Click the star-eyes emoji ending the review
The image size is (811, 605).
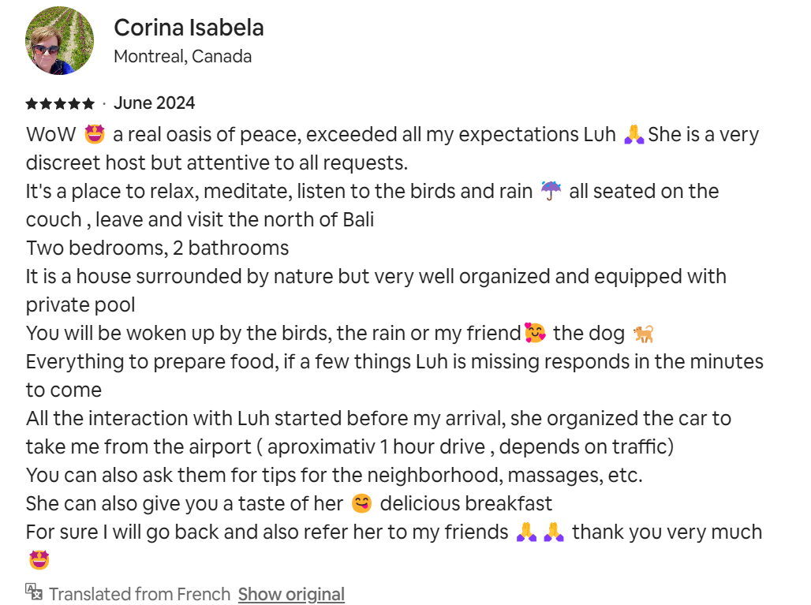click(x=38, y=561)
